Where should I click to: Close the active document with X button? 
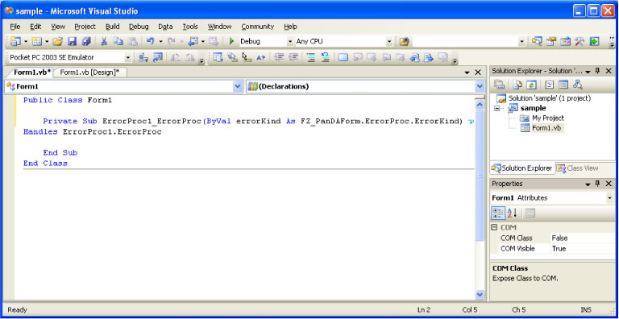click(478, 72)
